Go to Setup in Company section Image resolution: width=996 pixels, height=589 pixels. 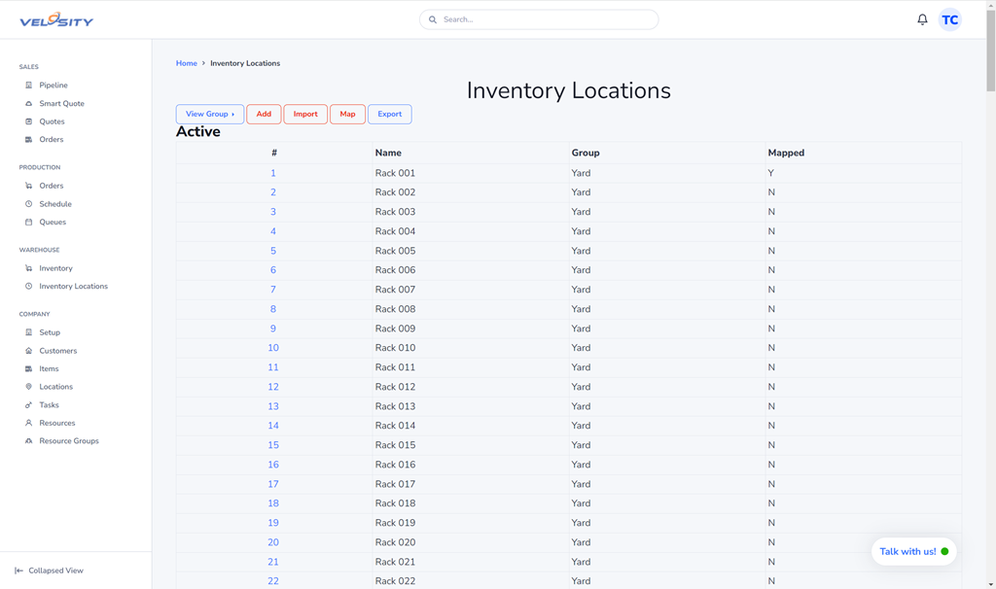pyautogui.click(x=50, y=332)
